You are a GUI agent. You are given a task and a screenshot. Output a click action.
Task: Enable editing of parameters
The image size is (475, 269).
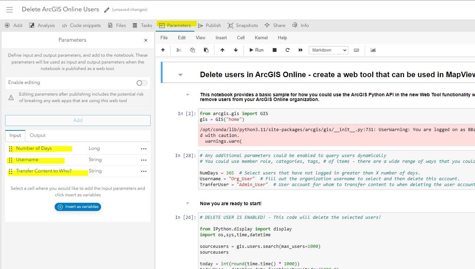pos(142,83)
